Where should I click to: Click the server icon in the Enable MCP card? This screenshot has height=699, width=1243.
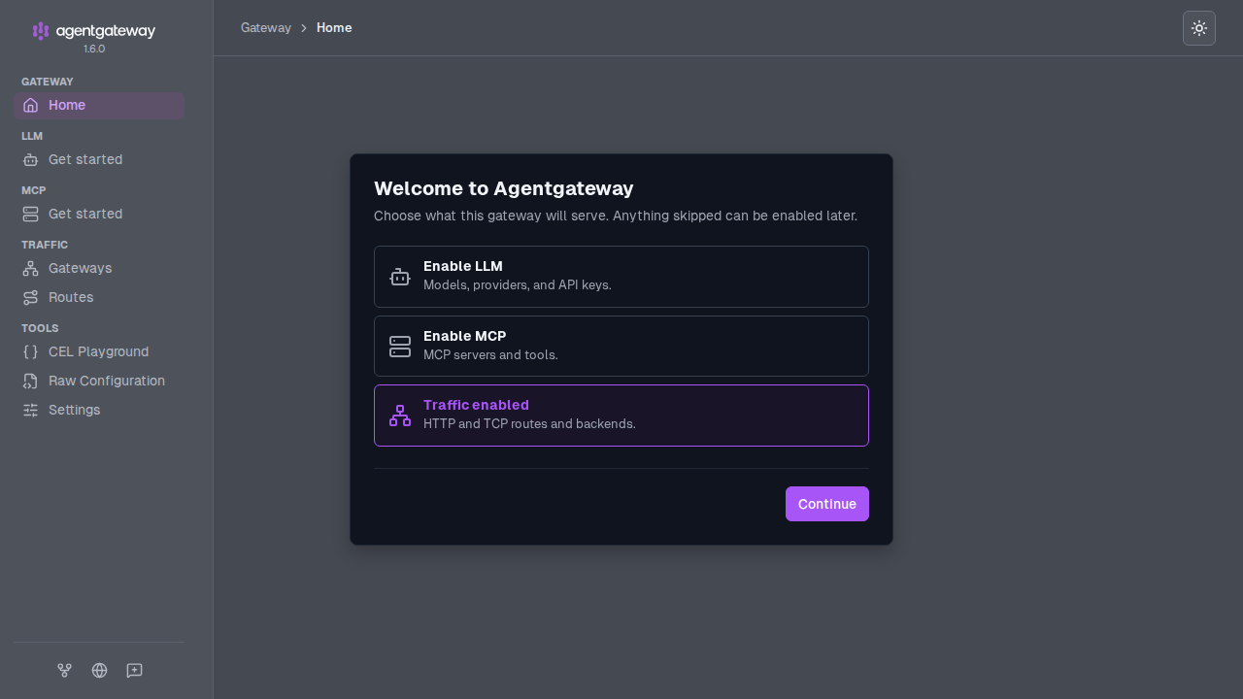[x=400, y=347]
